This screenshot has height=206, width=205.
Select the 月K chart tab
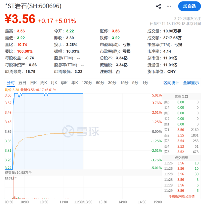(54, 83)
